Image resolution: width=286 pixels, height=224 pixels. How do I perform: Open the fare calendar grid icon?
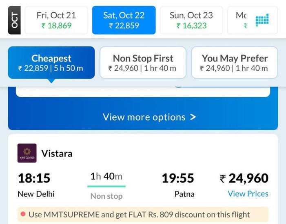click(262, 20)
